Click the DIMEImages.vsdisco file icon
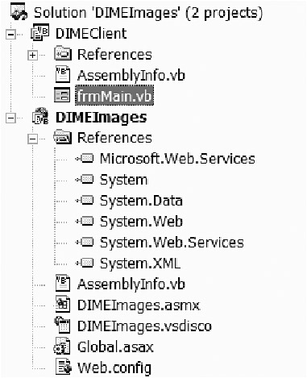The image size is (307, 378). tap(62, 325)
